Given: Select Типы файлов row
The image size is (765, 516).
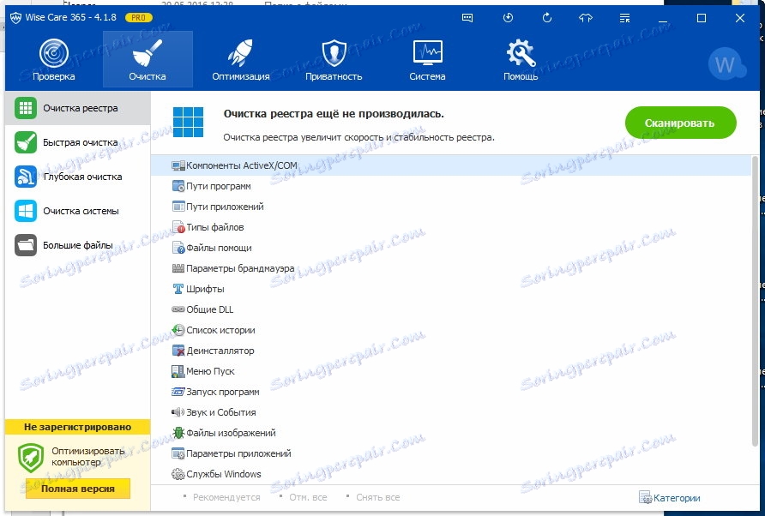Looking at the screenshot, I should (x=451, y=227).
